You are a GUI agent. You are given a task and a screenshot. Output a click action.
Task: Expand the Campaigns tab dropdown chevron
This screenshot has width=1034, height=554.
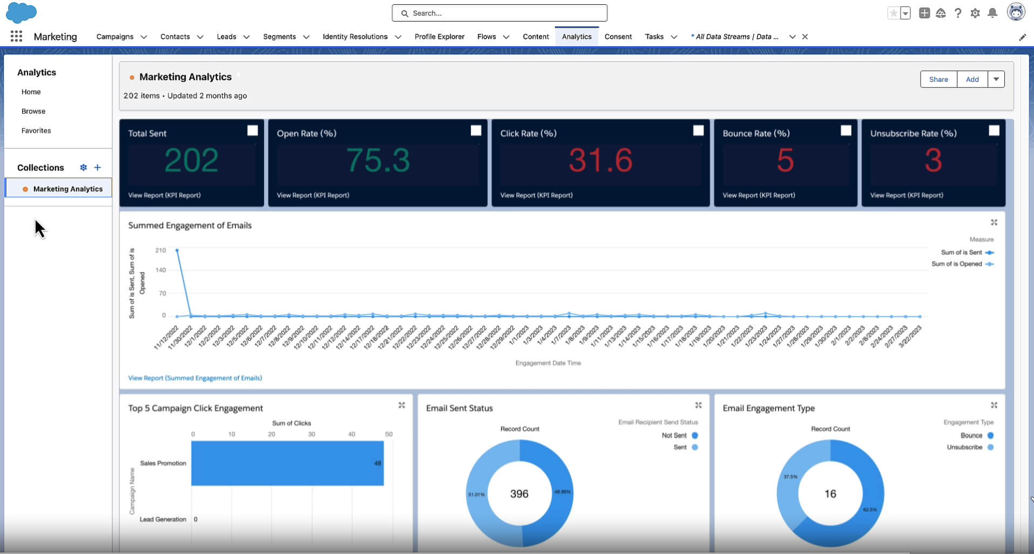click(144, 37)
